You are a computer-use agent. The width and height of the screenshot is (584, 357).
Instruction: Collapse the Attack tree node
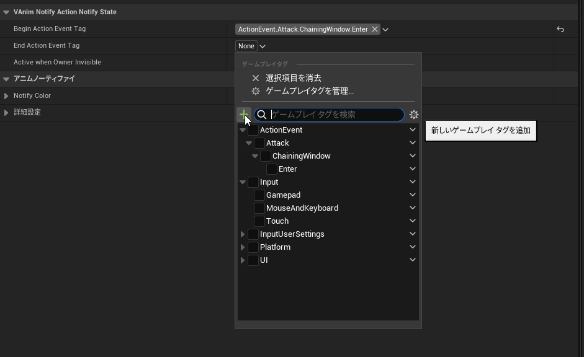tap(249, 143)
